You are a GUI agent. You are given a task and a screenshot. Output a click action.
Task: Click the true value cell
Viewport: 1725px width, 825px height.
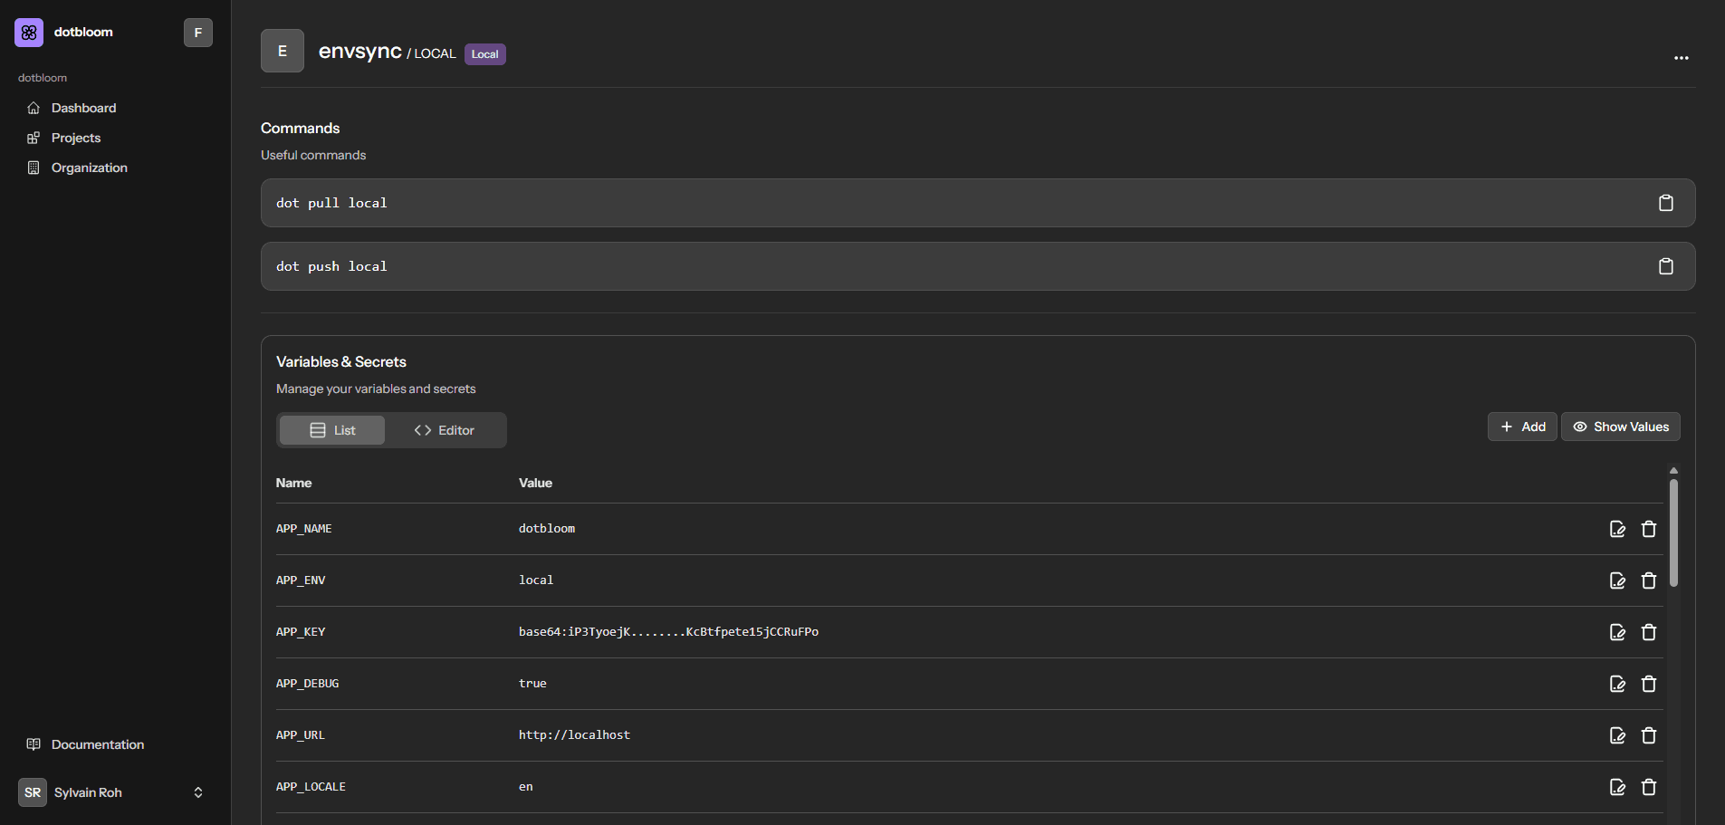click(x=532, y=684)
